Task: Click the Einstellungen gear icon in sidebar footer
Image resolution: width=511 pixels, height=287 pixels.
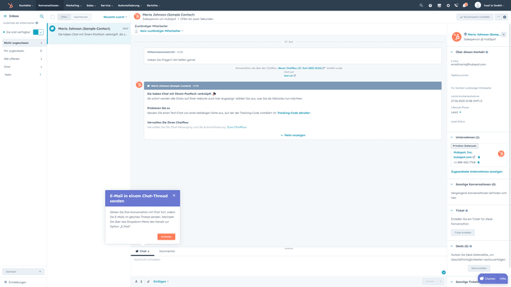Action: [x=6, y=282]
